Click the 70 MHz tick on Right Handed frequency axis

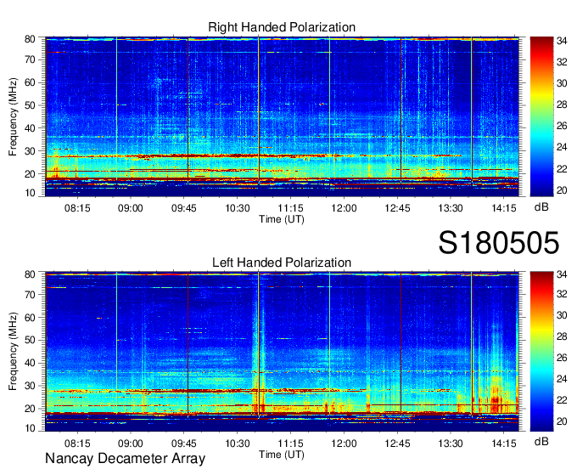30,59
